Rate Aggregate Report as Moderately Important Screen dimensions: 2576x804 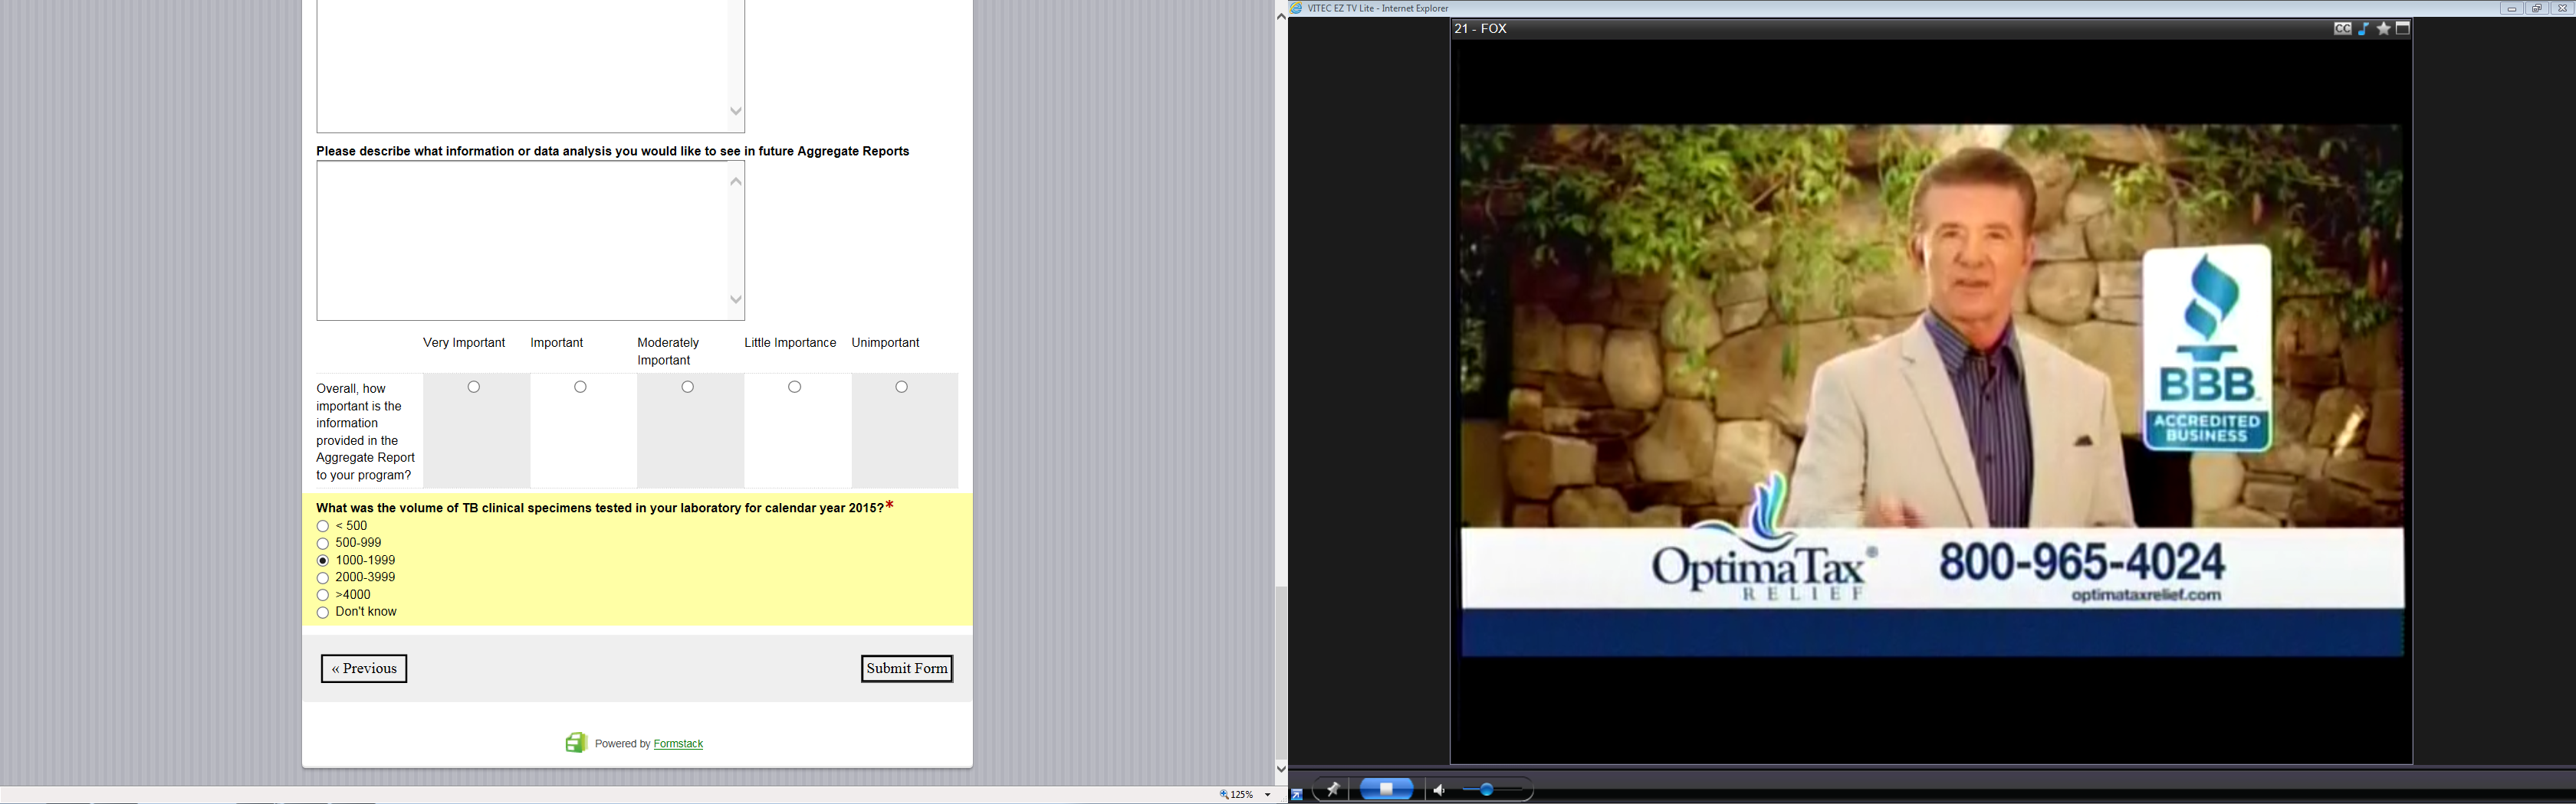point(688,387)
